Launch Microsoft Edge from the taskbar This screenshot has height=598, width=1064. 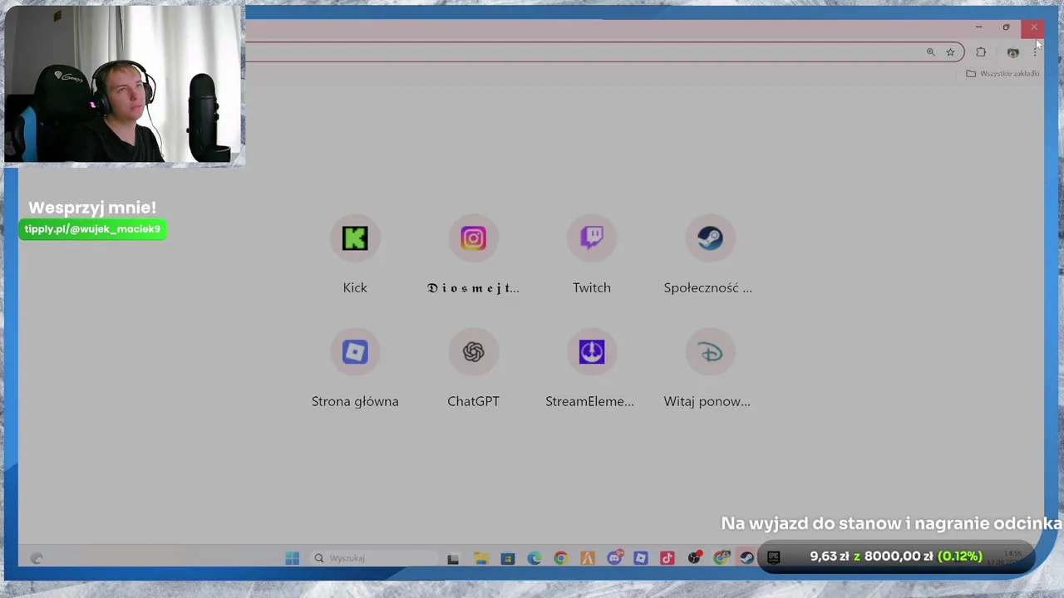[534, 559]
